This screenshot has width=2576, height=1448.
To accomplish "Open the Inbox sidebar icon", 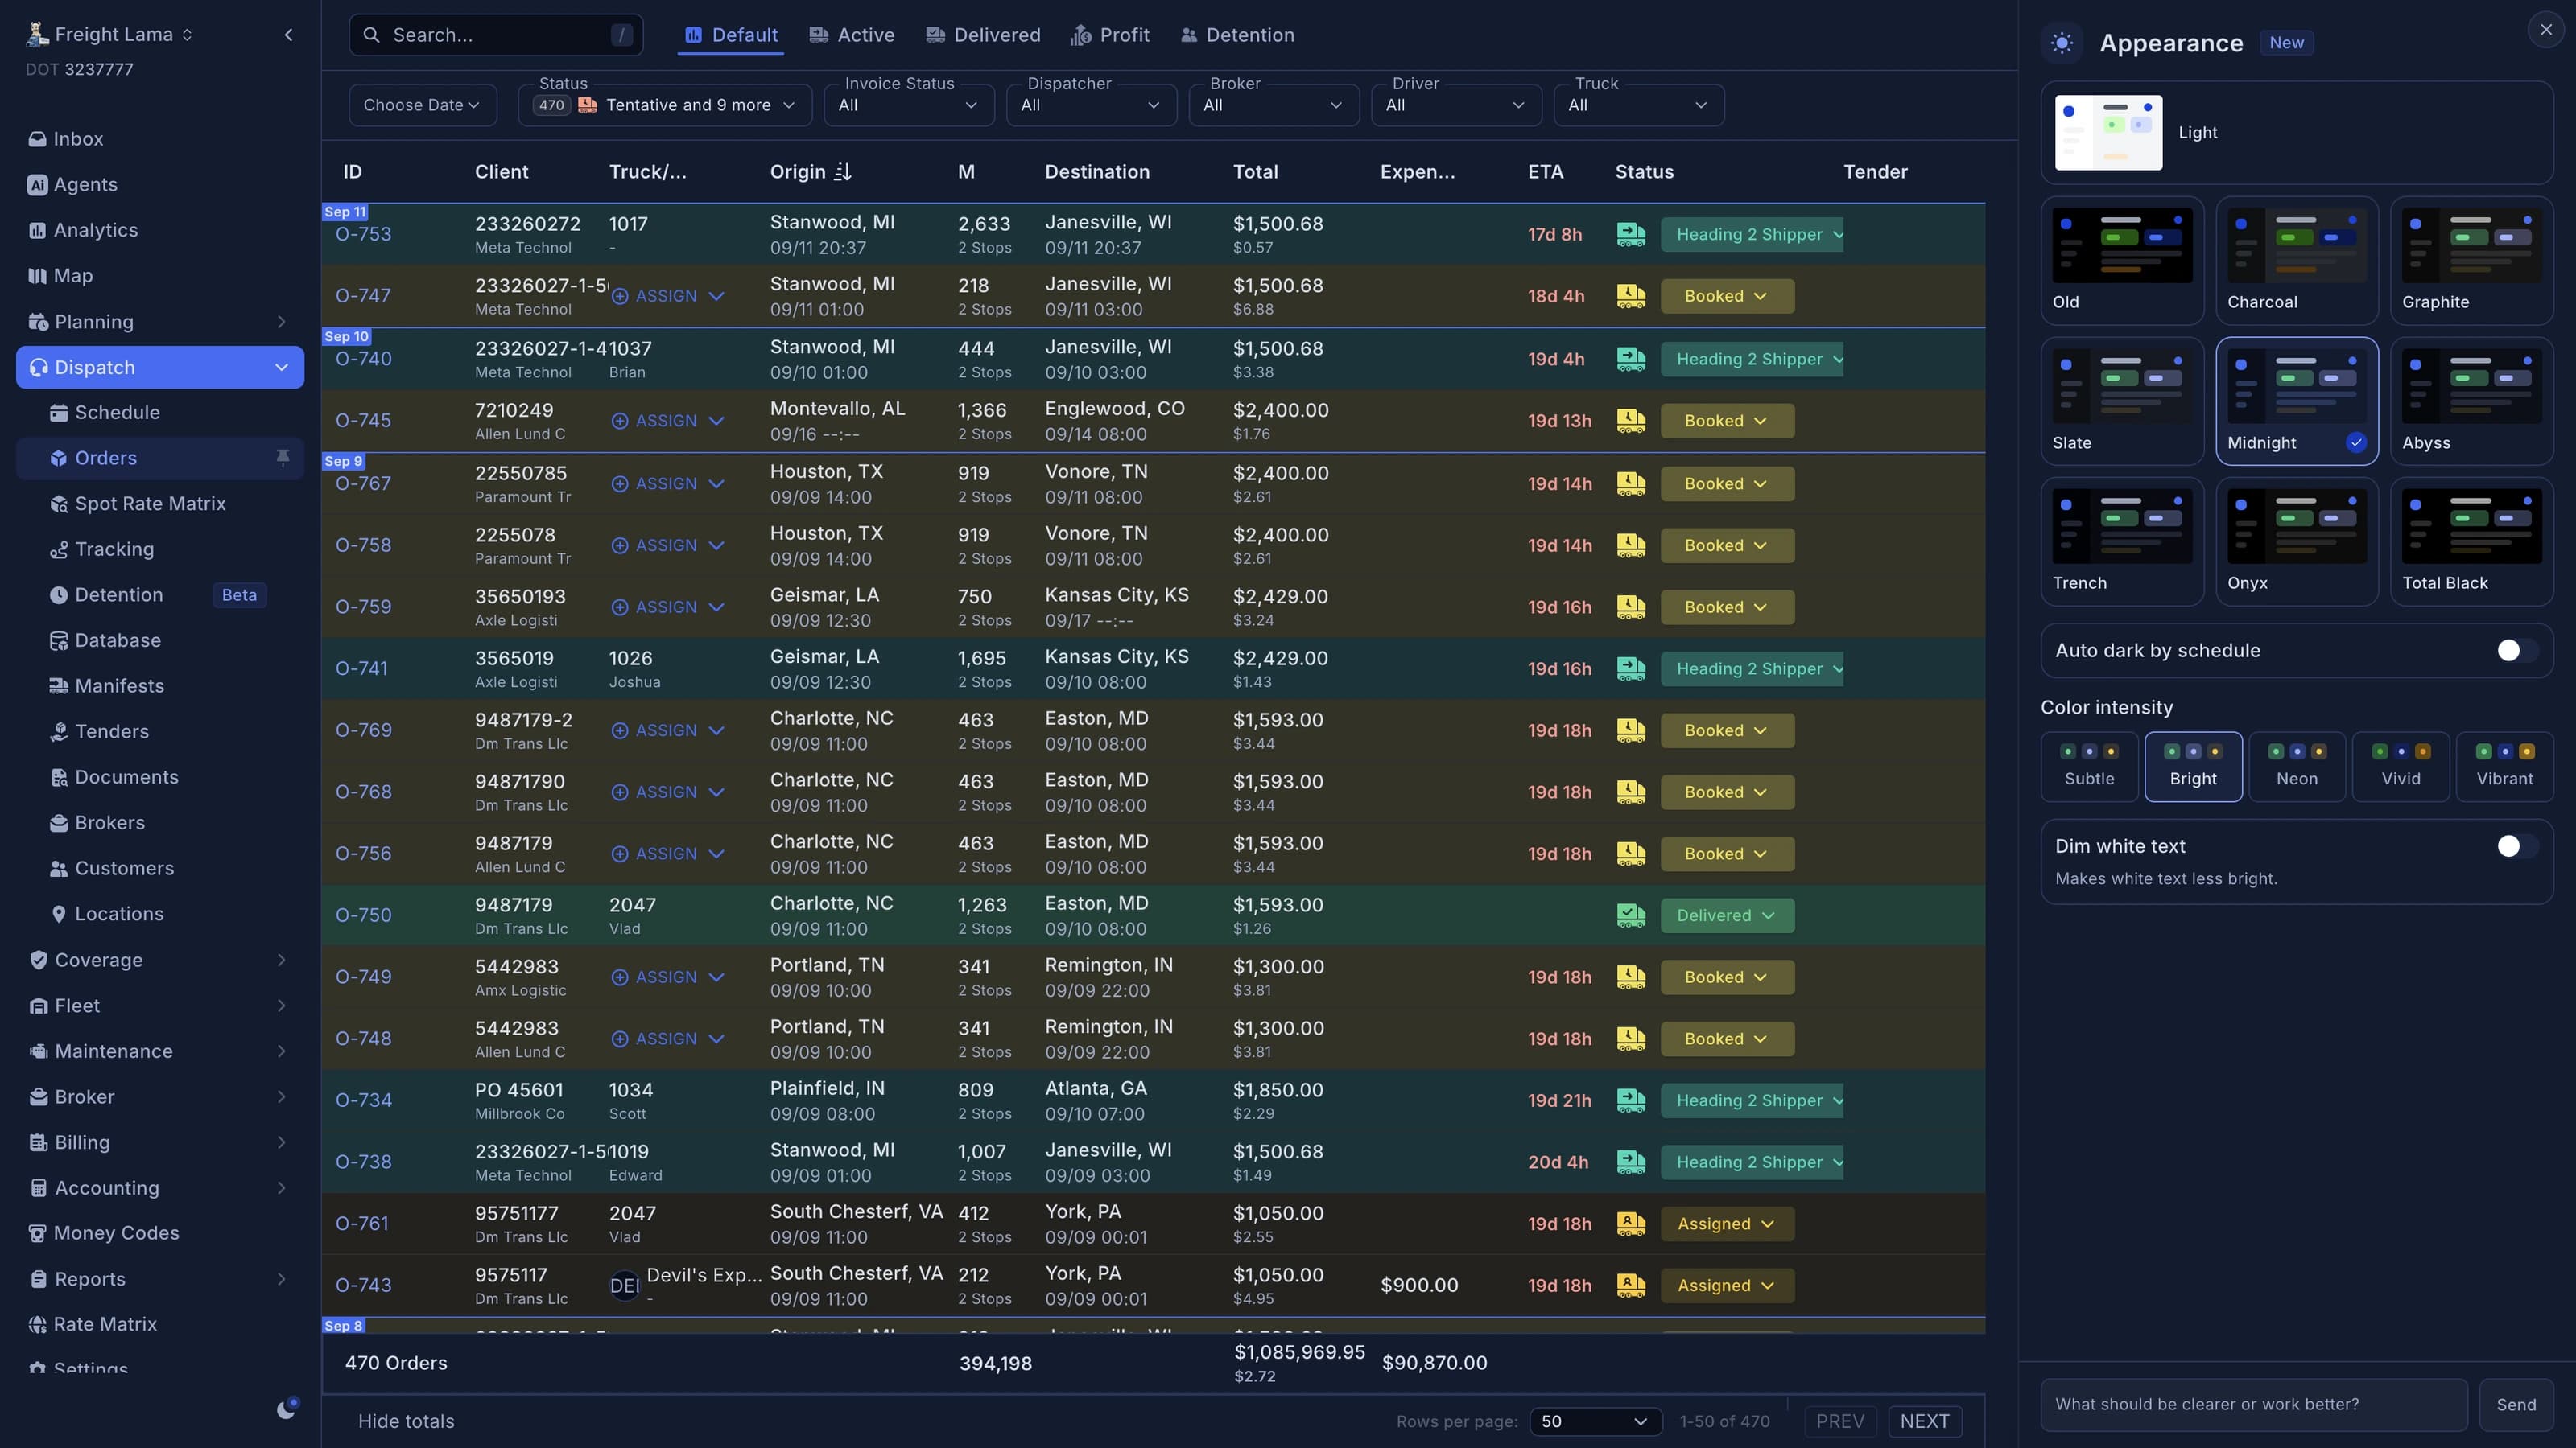I will click(37, 139).
